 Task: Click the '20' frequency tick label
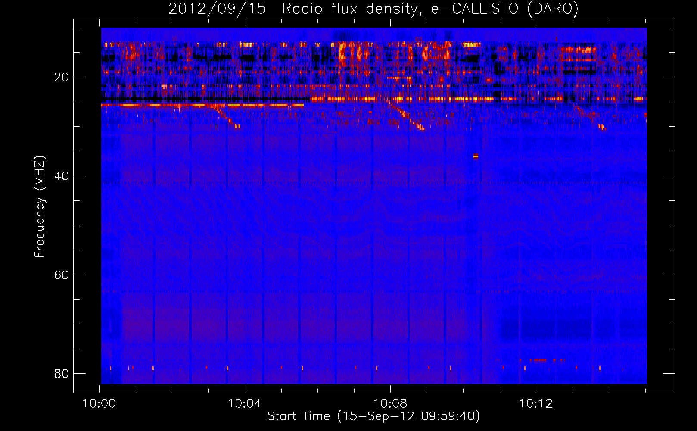coord(62,78)
